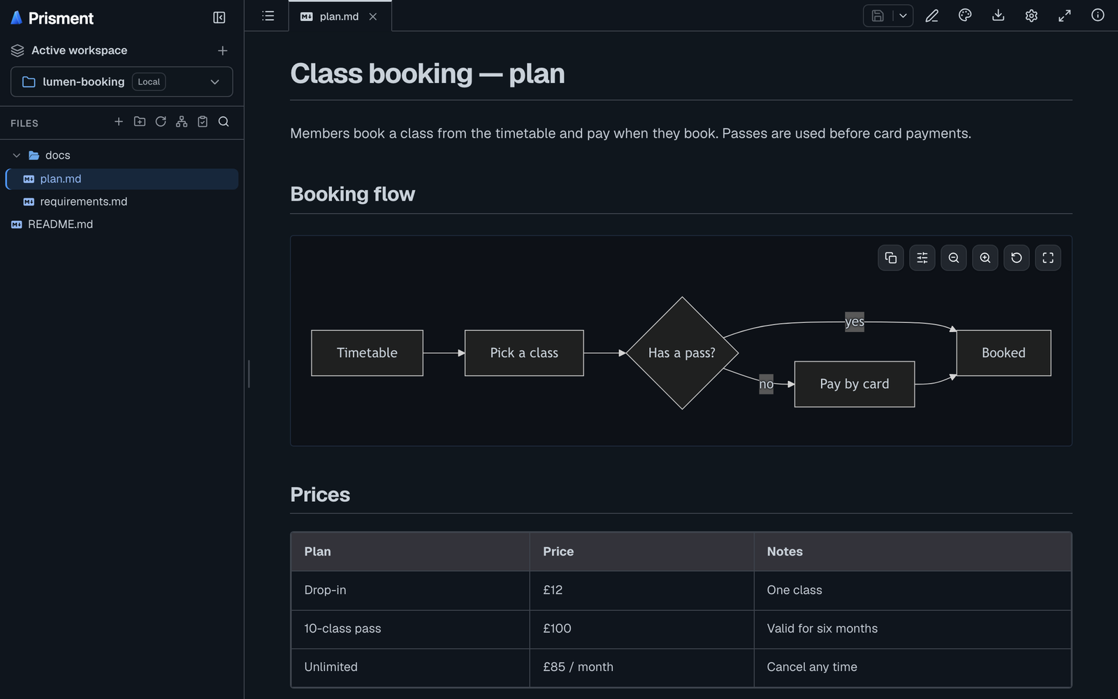Close the plan.md tab
This screenshot has height=699, width=1118.
coord(373,16)
